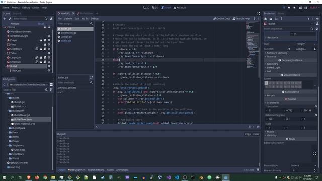Hide the SmallCan node
This screenshot has width=322, height=181.
(x=49, y=62)
